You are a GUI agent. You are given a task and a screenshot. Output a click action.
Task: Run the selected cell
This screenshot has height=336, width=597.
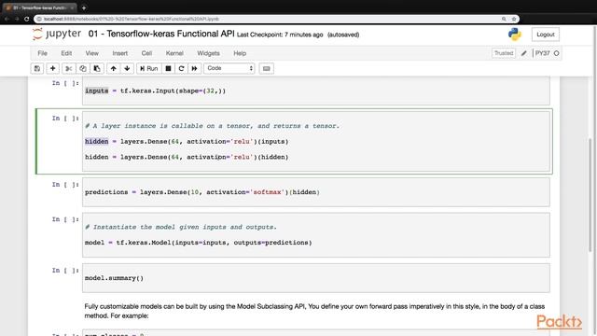pos(148,68)
